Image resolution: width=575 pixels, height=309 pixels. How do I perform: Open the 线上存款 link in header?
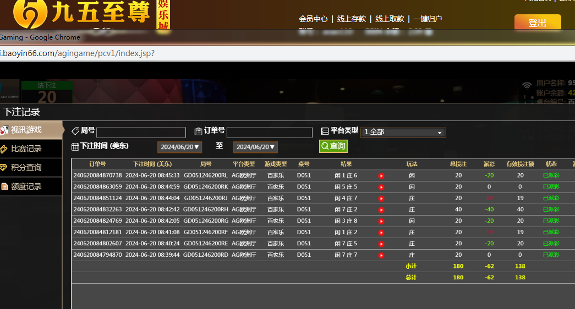tap(351, 19)
